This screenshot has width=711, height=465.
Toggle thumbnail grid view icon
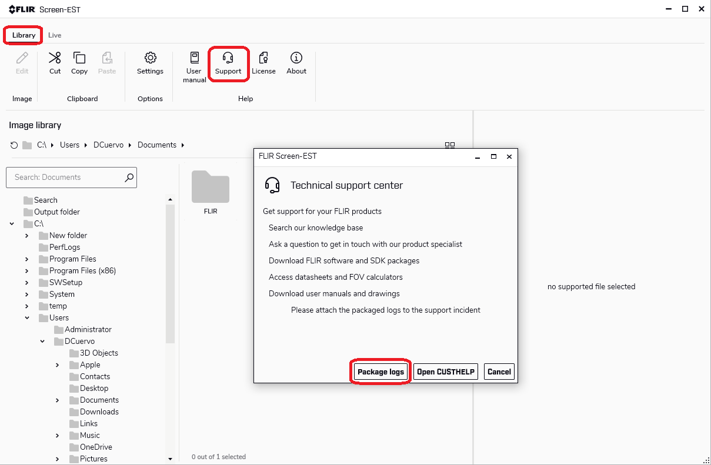tap(450, 145)
